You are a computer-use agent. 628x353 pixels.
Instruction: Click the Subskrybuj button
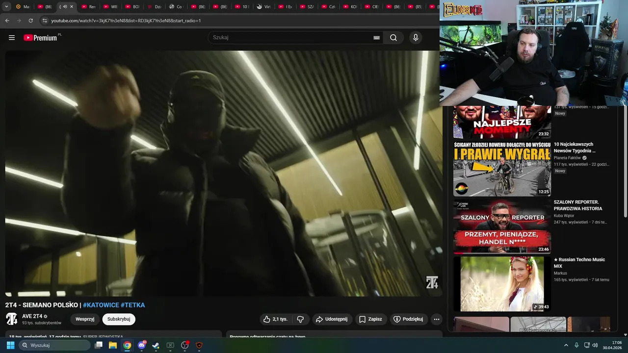click(x=119, y=319)
